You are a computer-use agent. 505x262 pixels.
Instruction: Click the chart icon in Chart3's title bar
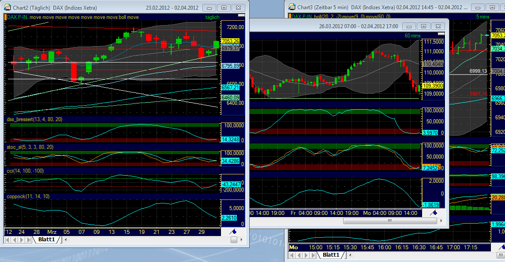[x=291, y=7]
